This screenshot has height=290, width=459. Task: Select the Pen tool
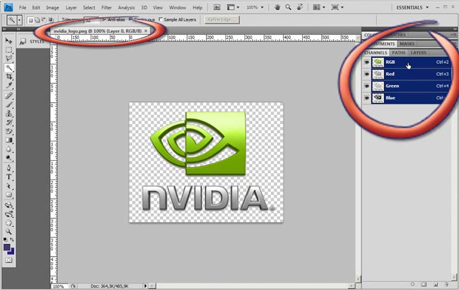pos(9,168)
